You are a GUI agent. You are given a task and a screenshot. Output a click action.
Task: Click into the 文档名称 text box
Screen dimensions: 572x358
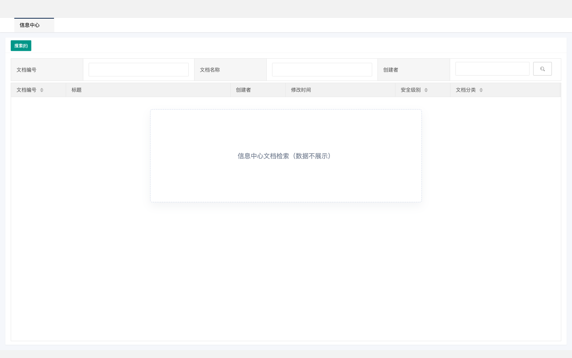coord(322,70)
